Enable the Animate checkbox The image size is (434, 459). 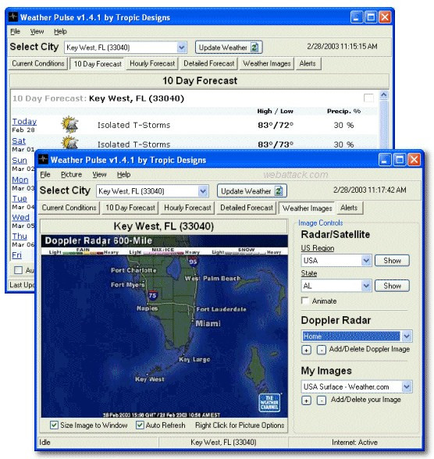point(305,301)
